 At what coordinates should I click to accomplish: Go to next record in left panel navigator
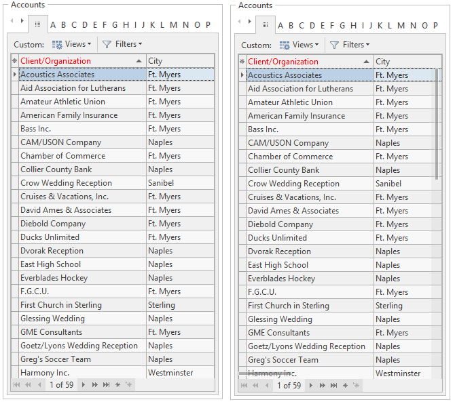point(84,385)
